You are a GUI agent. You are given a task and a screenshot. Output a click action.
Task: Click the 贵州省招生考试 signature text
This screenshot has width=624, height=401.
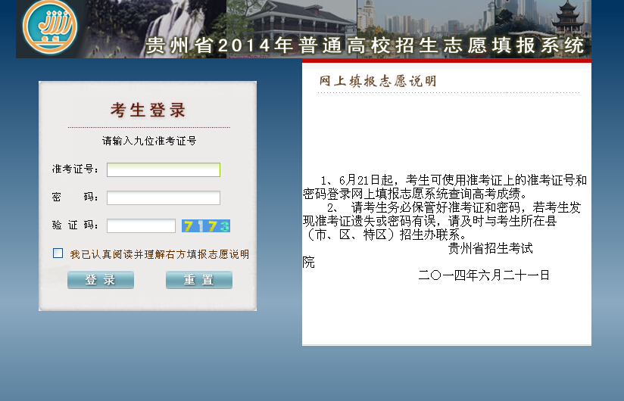490,248
